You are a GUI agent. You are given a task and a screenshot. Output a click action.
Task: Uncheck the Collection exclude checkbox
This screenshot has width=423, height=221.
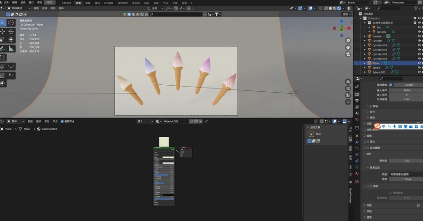click(x=415, y=18)
